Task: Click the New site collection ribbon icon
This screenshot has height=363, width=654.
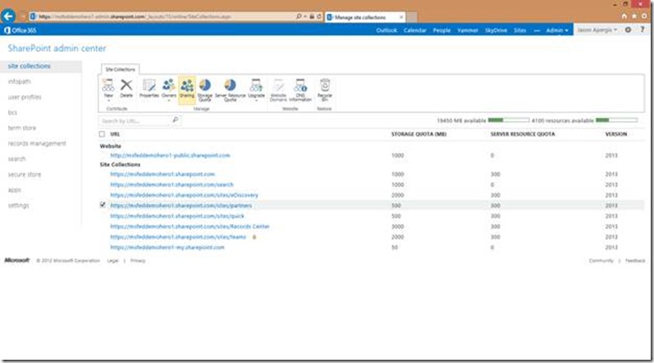Action: [x=108, y=85]
